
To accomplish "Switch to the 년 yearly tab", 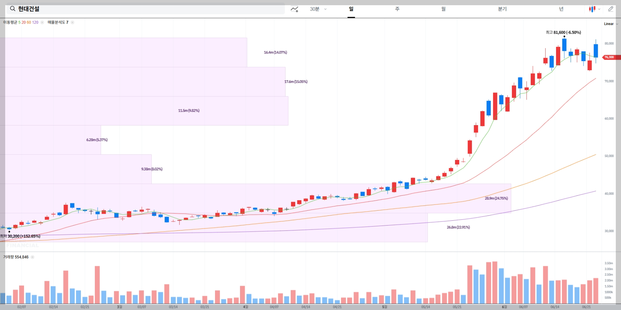I will point(561,9).
